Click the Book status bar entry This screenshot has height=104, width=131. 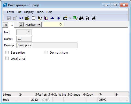pyautogui.click(x=10, y=100)
